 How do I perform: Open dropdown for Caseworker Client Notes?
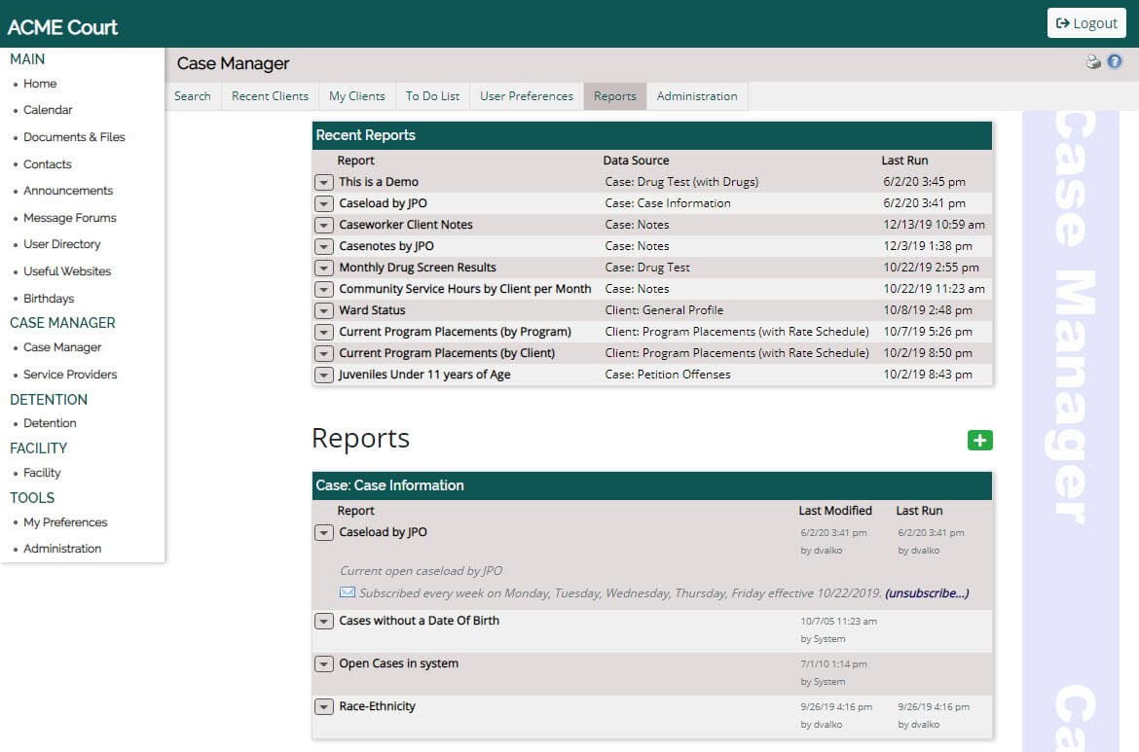tap(324, 225)
